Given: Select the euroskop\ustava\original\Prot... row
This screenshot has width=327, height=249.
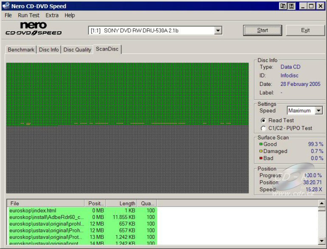Looking at the screenshot, I should tap(82, 237).
